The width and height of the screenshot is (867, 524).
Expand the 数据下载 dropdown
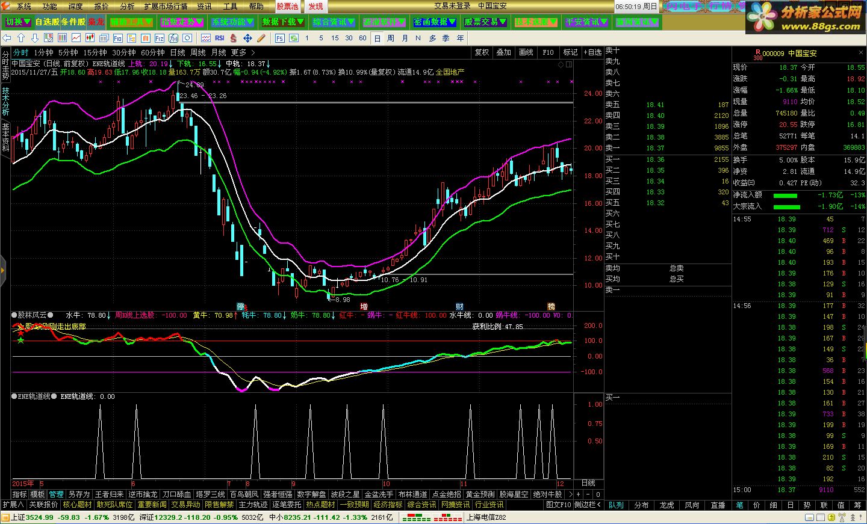tap(283, 22)
